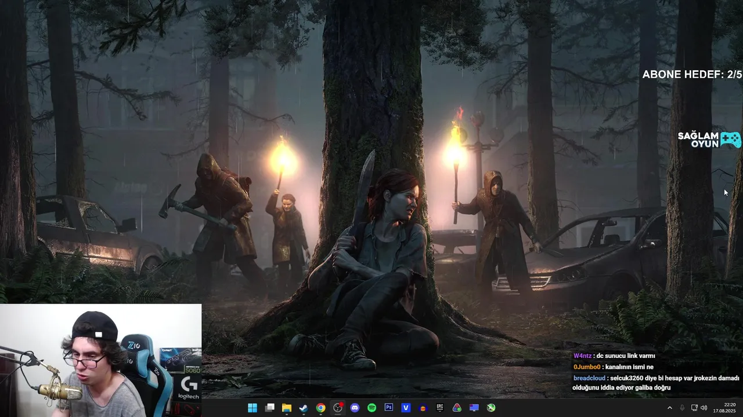Launch Steam from the taskbar
Viewport: 743px width, 417px height.
tap(304, 408)
